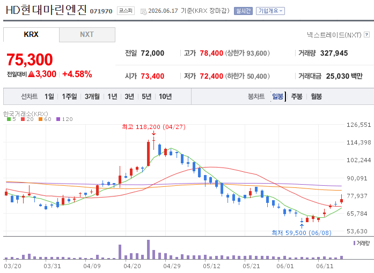The image size is (374, 273).
Task: Click the 거래량 327,945 value
Action: (x=334, y=53)
